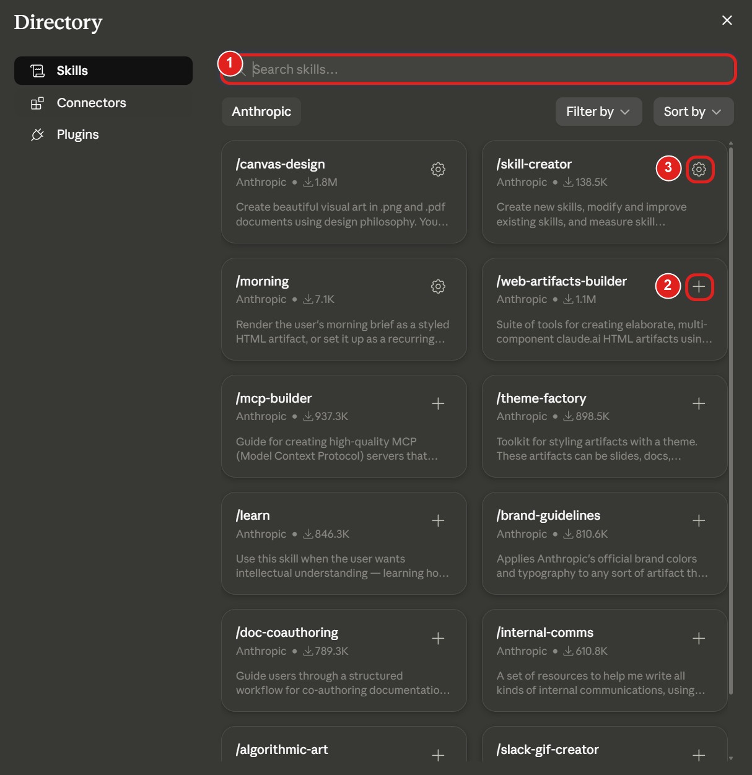Click 'Toolkit for styling artifacts' description

(597, 449)
